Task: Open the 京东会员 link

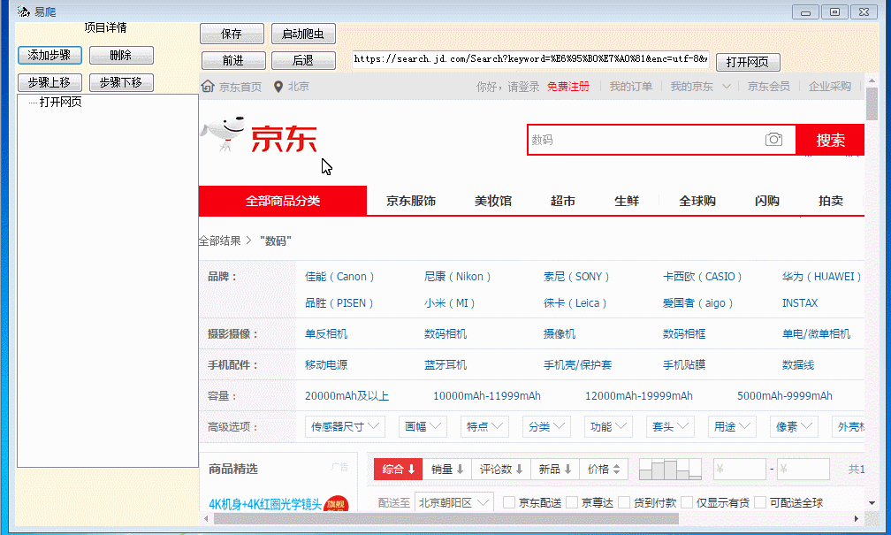Action: pos(768,87)
